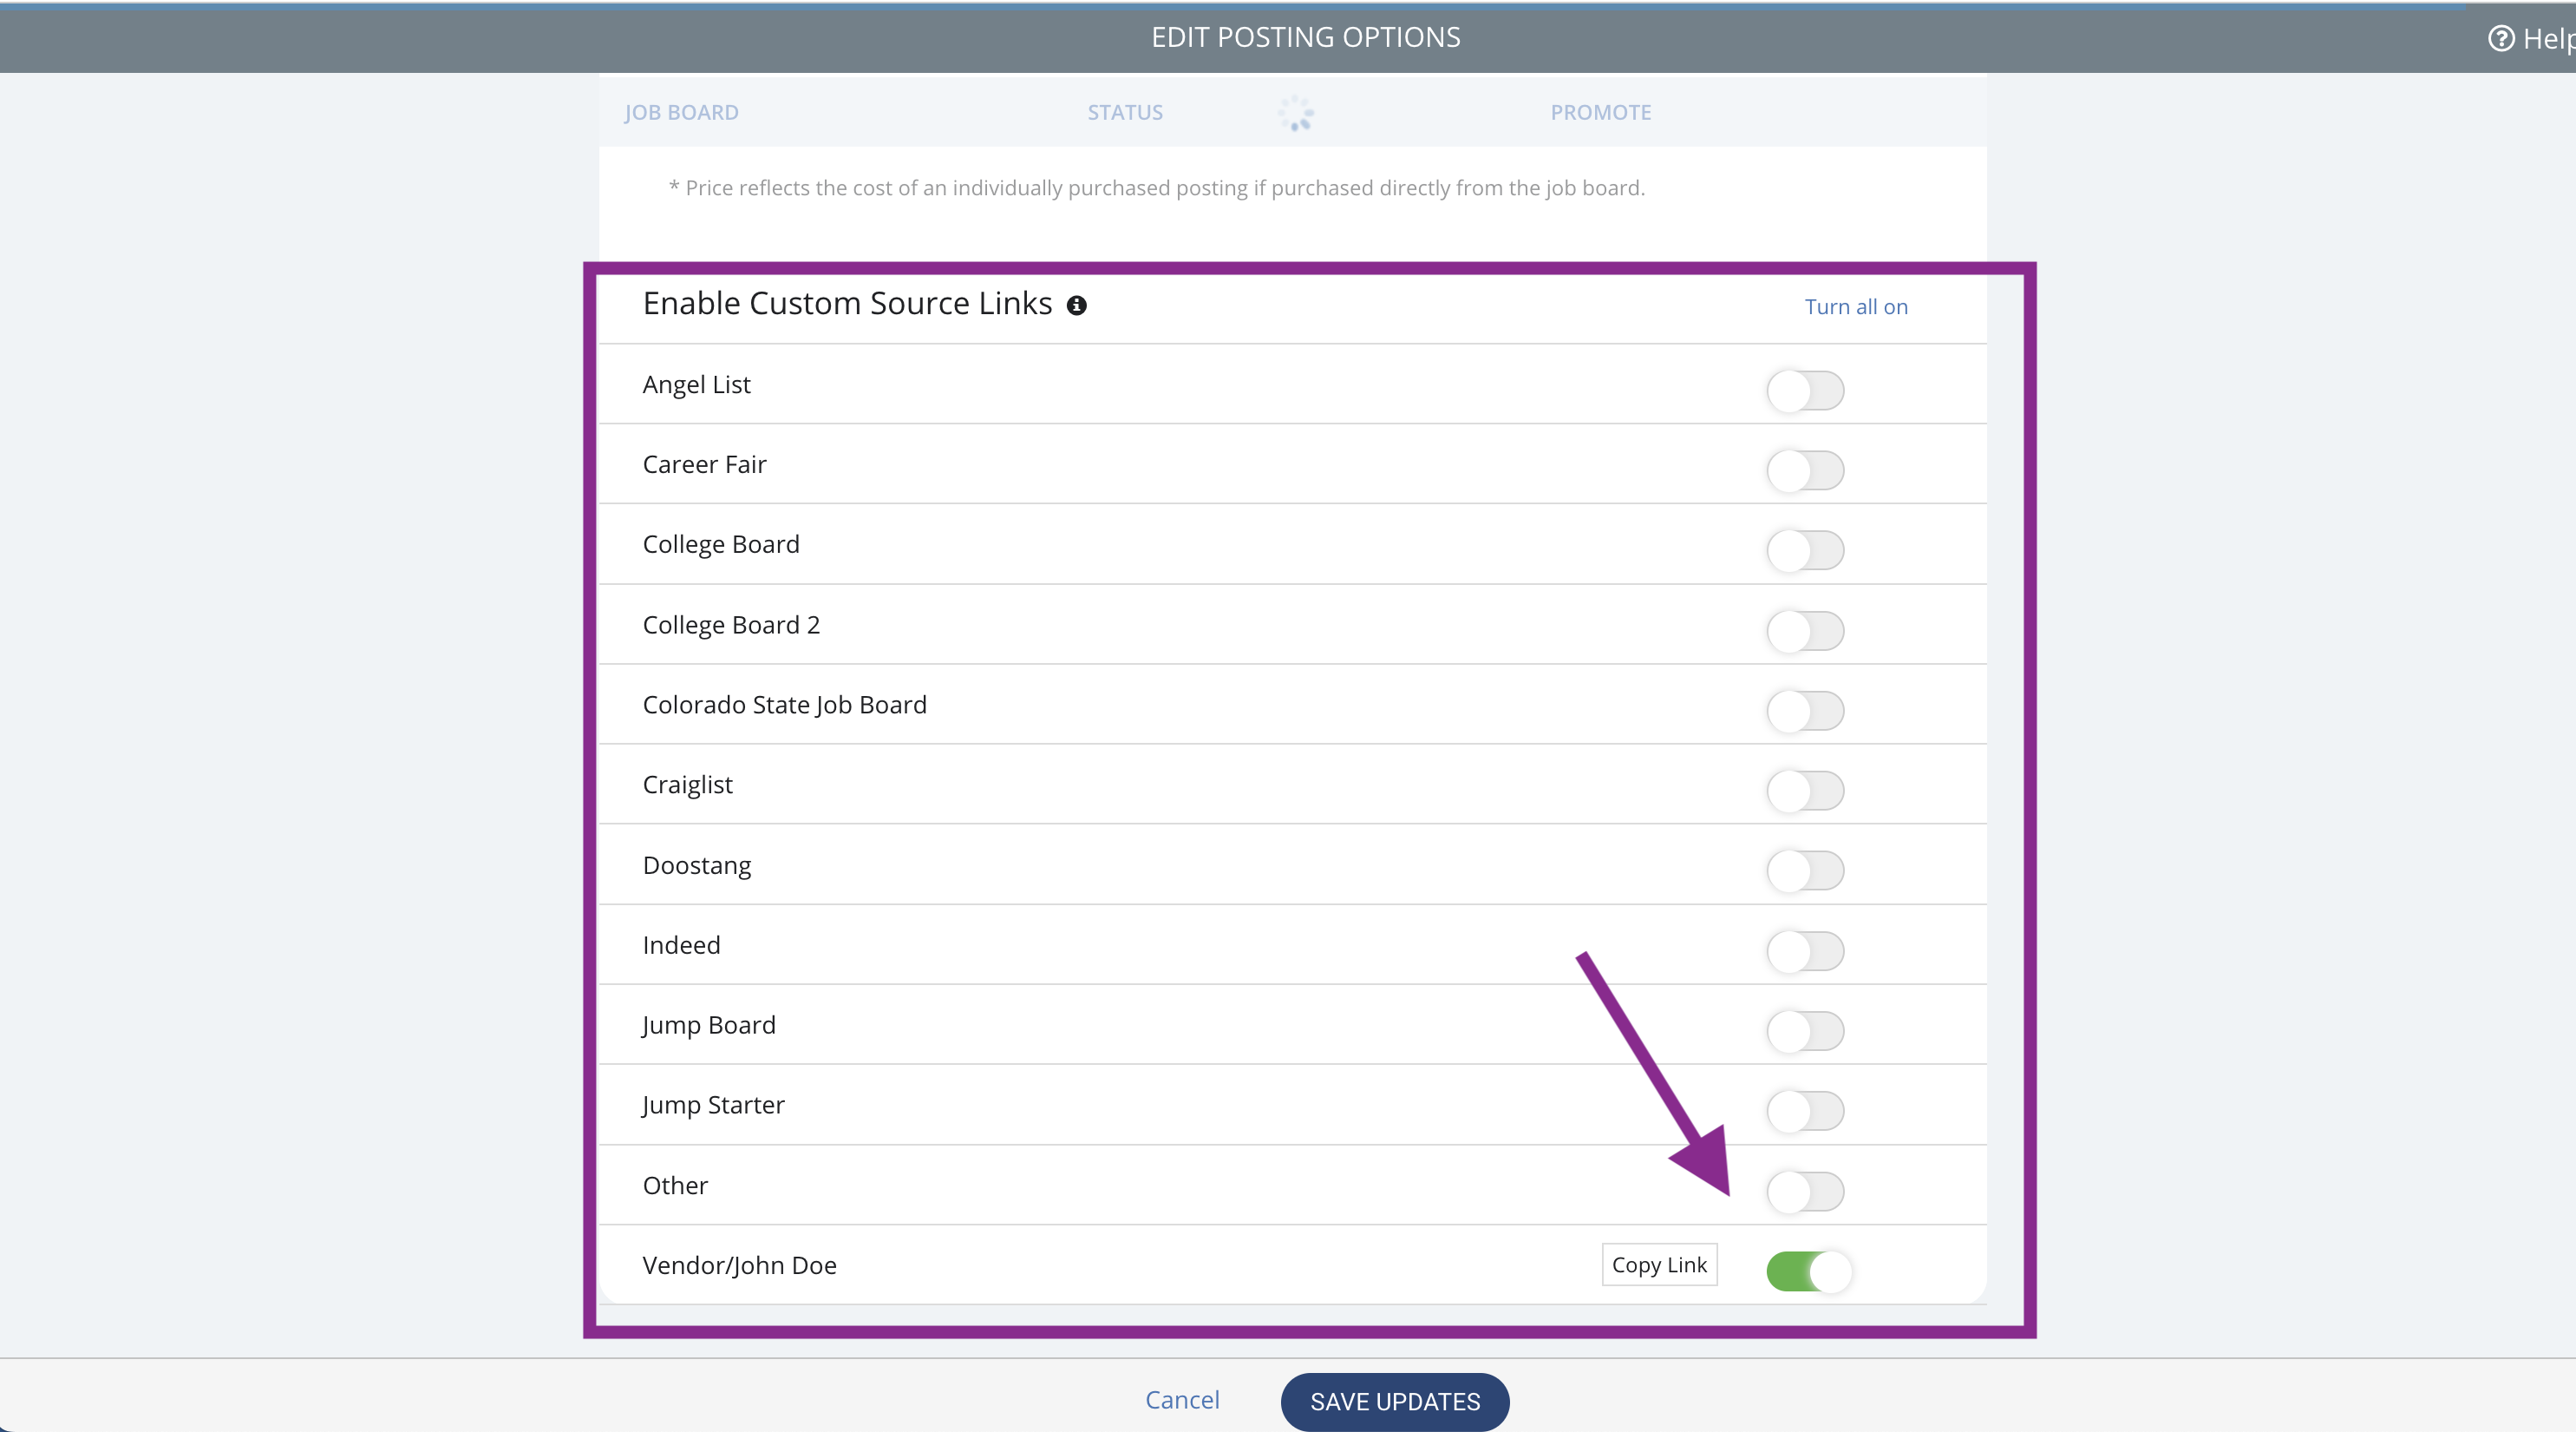Disable the Vendor/John Doe toggle
Viewport: 2576px width, 1432px height.
(1809, 1272)
